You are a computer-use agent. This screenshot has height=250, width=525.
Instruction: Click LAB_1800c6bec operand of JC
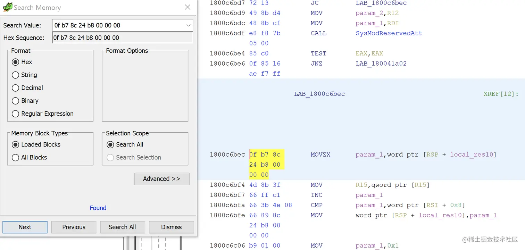(x=381, y=3)
